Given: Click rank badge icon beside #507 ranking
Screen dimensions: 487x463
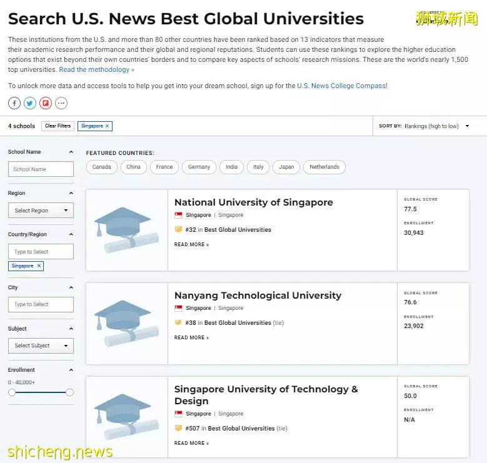Looking at the screenshot, I should click(x=178, y=428).
